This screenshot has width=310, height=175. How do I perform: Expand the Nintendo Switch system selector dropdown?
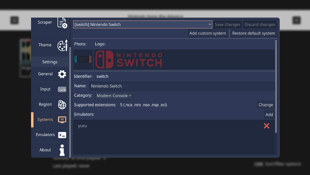[x=143, y=25]
